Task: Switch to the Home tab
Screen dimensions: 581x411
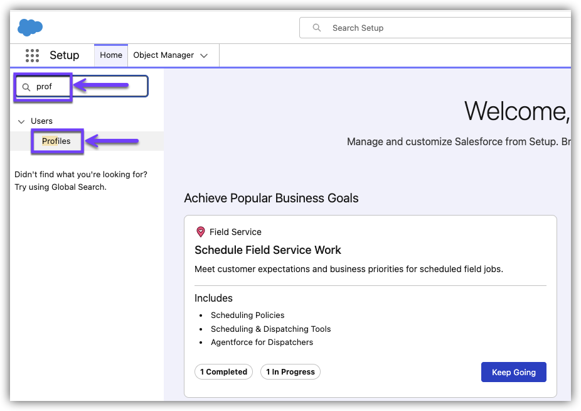Action: click(111, 55)
